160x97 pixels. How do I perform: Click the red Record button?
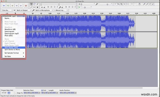point(26,6)
